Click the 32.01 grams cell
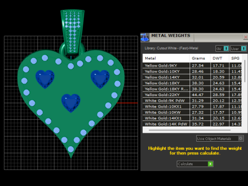The height and width of the screenshot is (186, 248). pyautogui.click(x=200, y=78)
